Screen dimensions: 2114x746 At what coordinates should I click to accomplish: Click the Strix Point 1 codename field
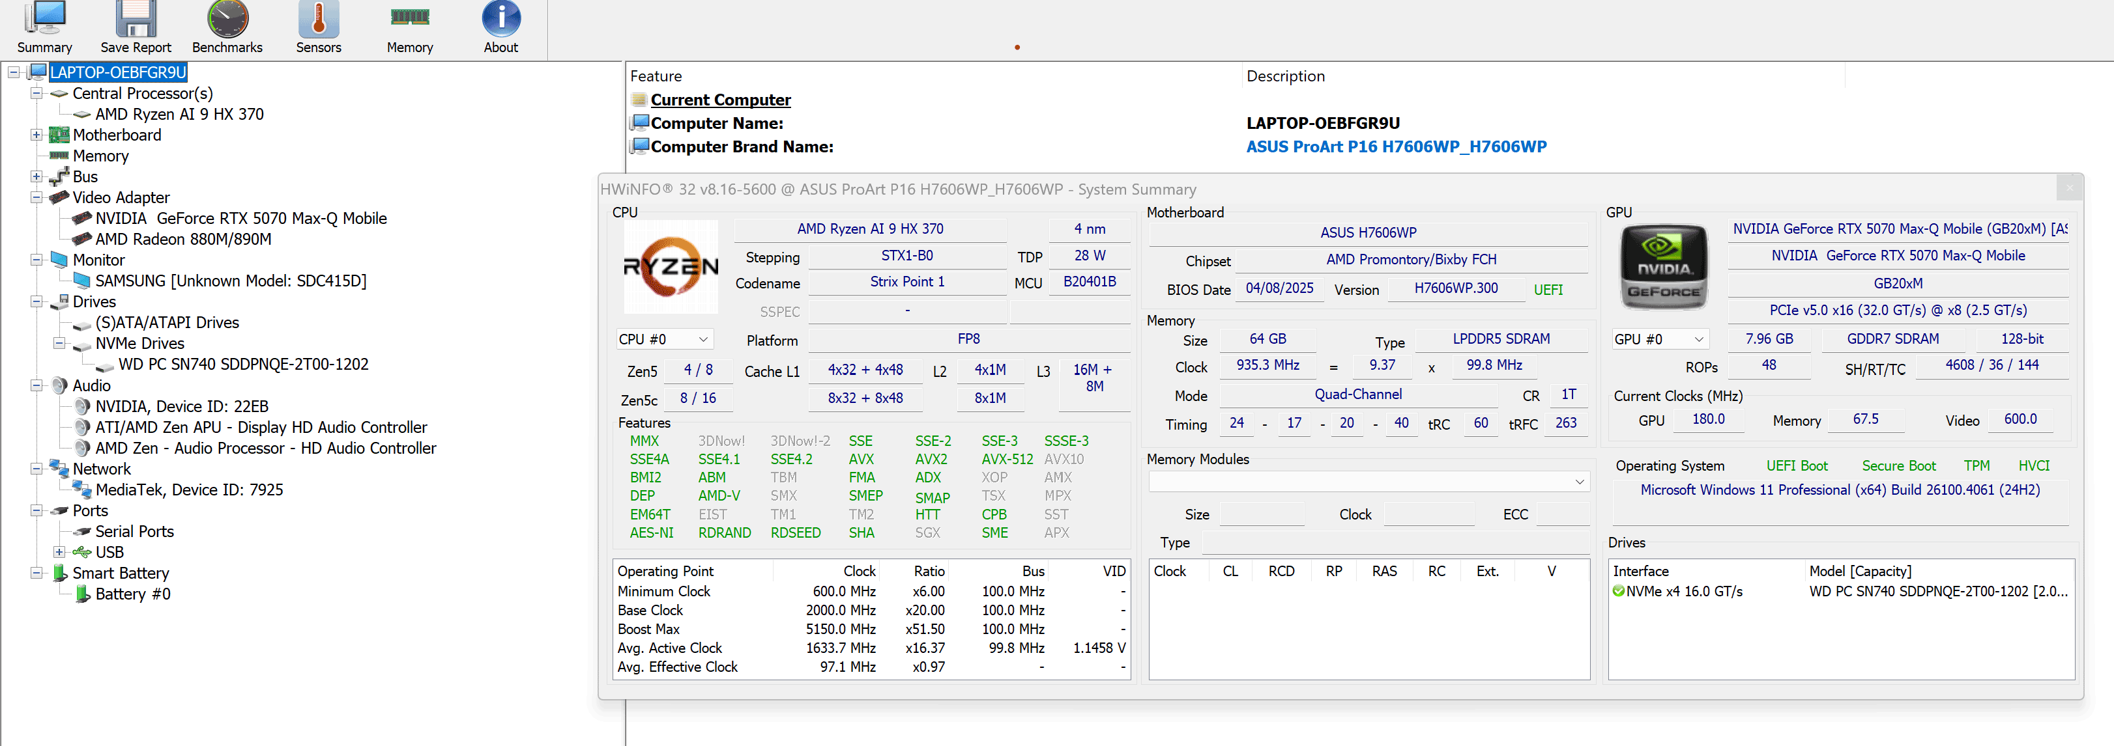pos(907,282)
